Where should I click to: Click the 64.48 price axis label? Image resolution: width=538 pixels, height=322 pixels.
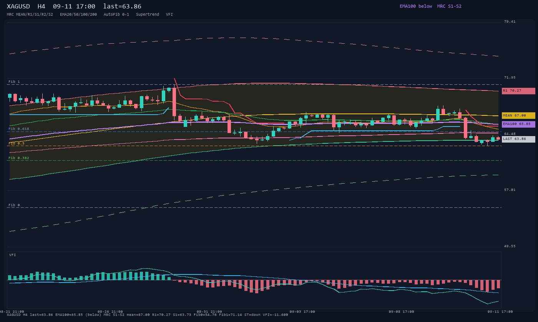510,134
